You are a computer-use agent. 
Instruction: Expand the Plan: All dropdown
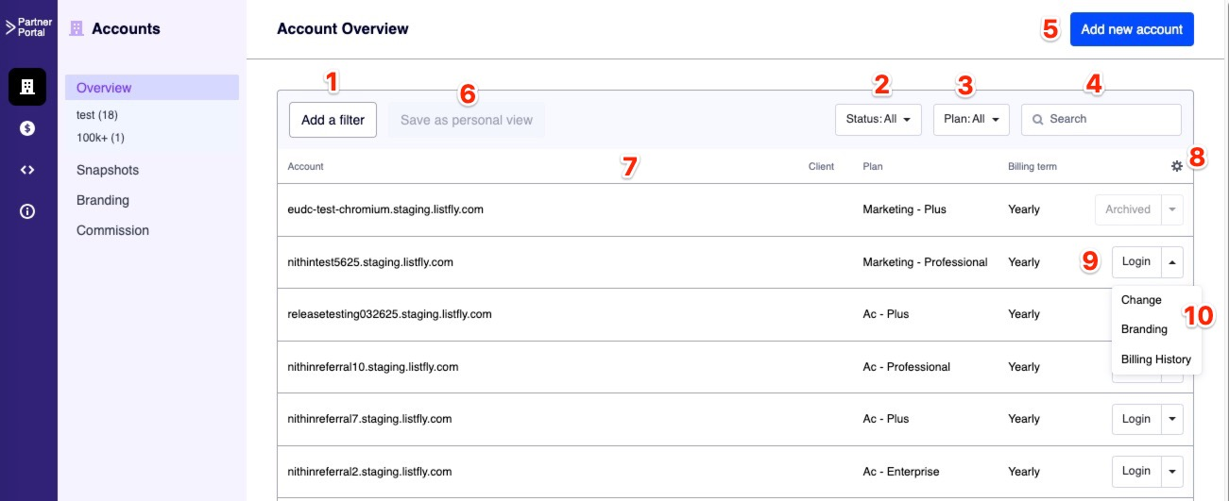(971, 120)
